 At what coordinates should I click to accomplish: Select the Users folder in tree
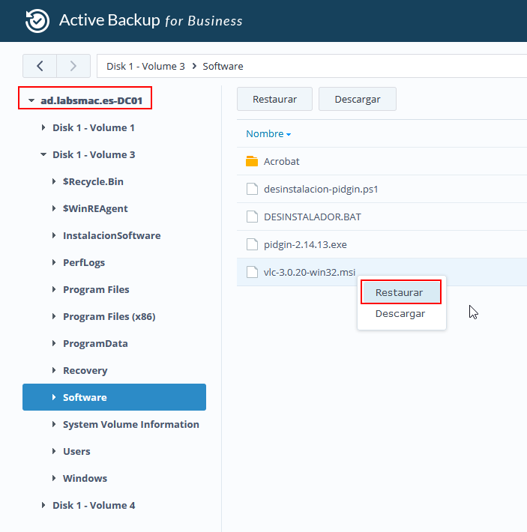tap(76, 452)
